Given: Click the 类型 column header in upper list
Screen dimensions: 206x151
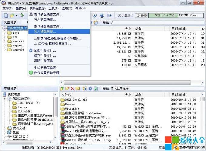Looking at the screenshot, I should click(149, 29).
